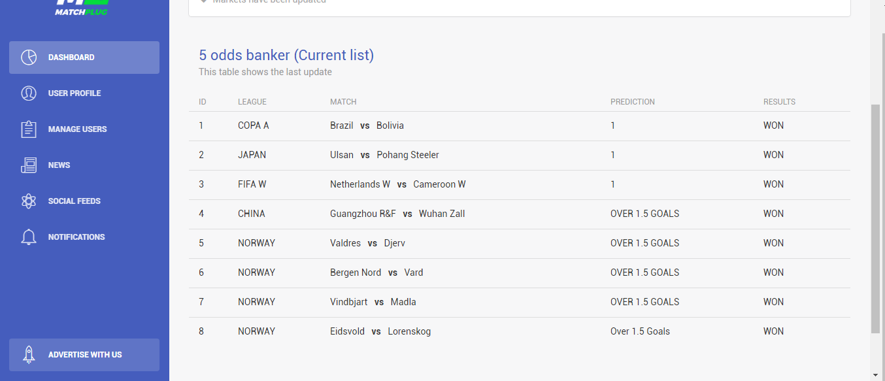Click the Manage Users clipboard icon
The width and height of the screenshot is (885, 381).
[29, 129]
